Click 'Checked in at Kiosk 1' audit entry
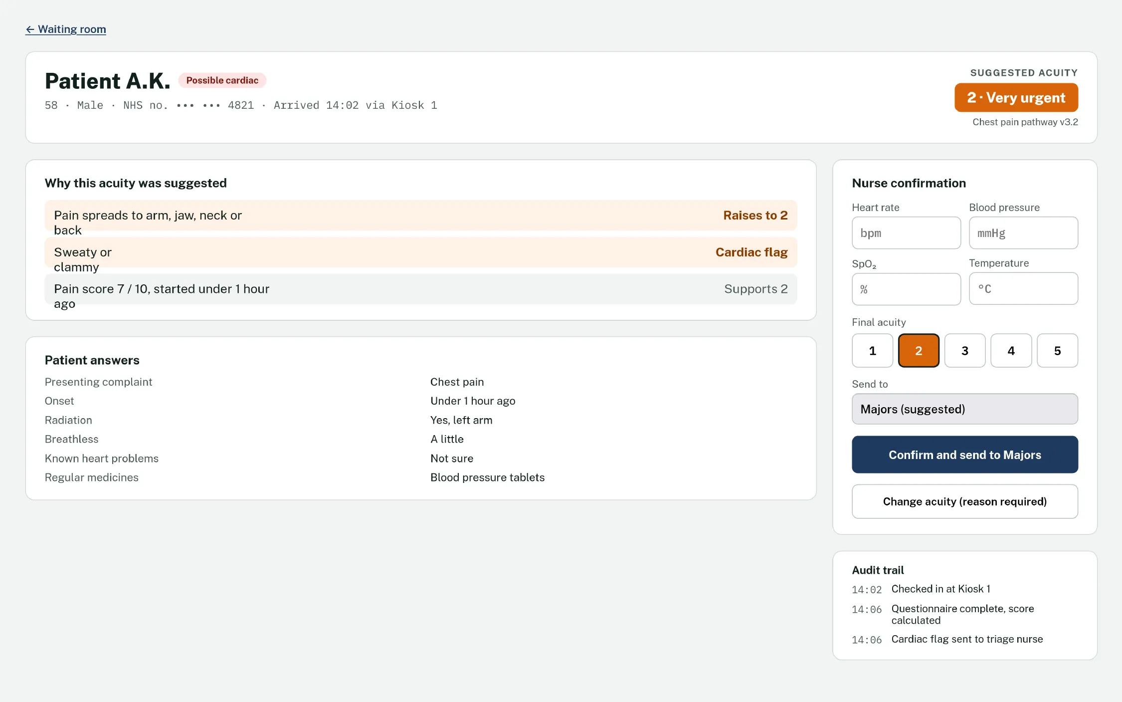 (x=940, y=589)
